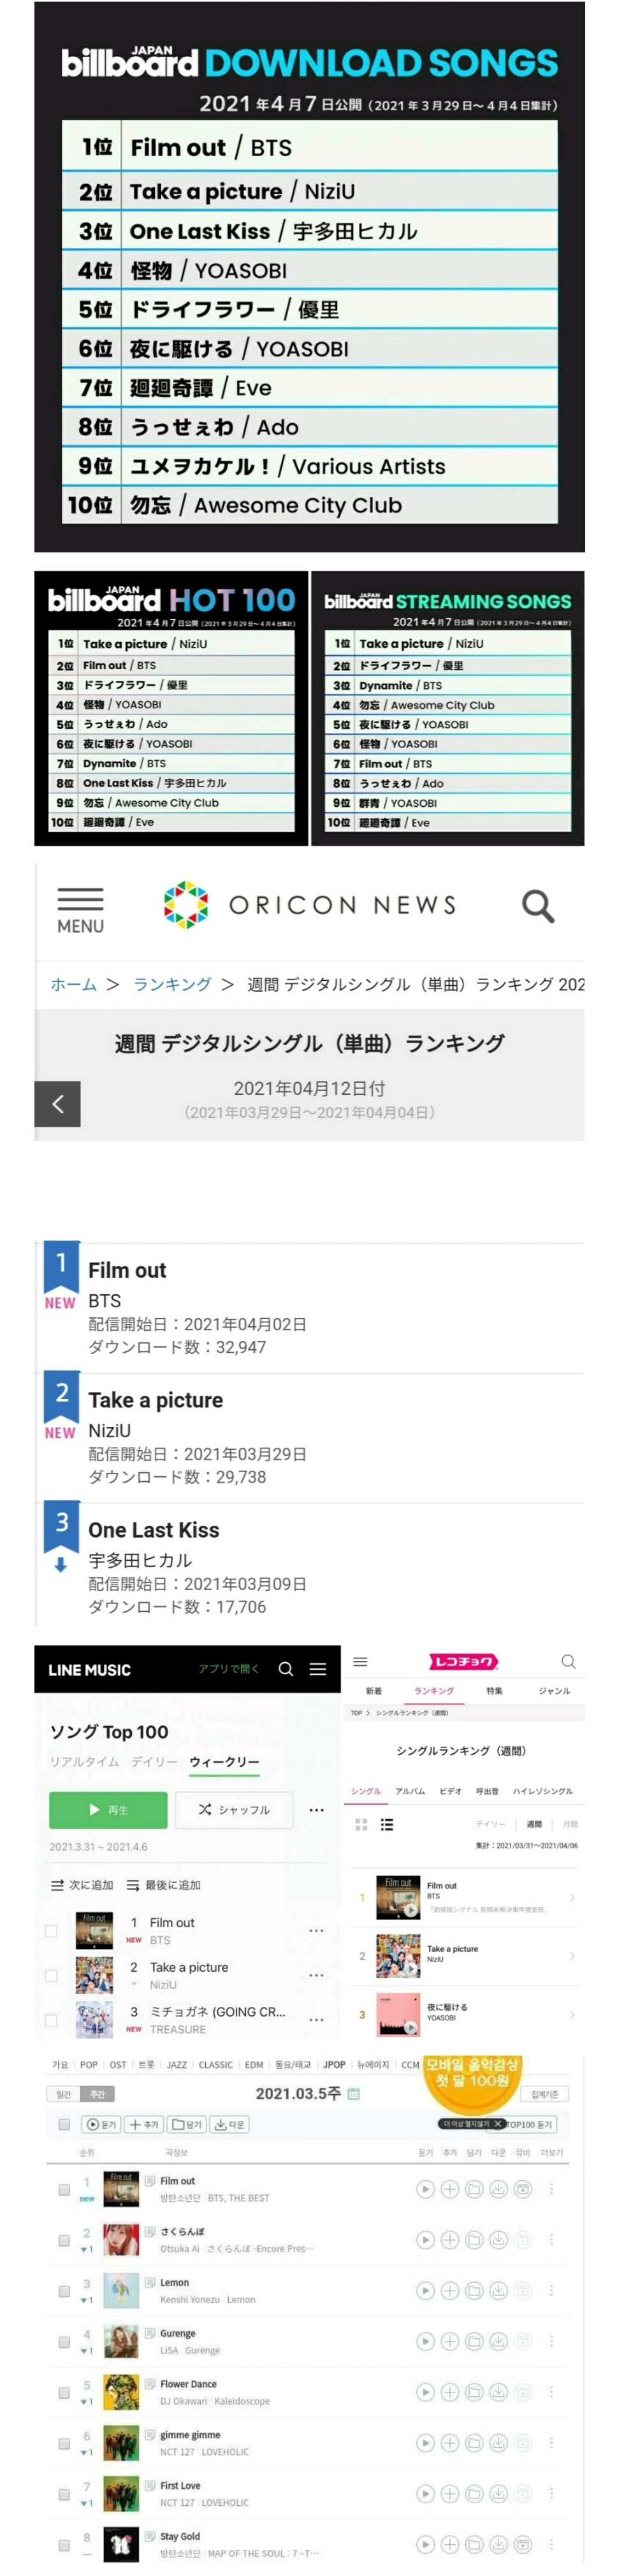The height and width of the screenshot is (2576, 617).
Task: Click the Recochoku search icon
Action: click(568, 1662)
